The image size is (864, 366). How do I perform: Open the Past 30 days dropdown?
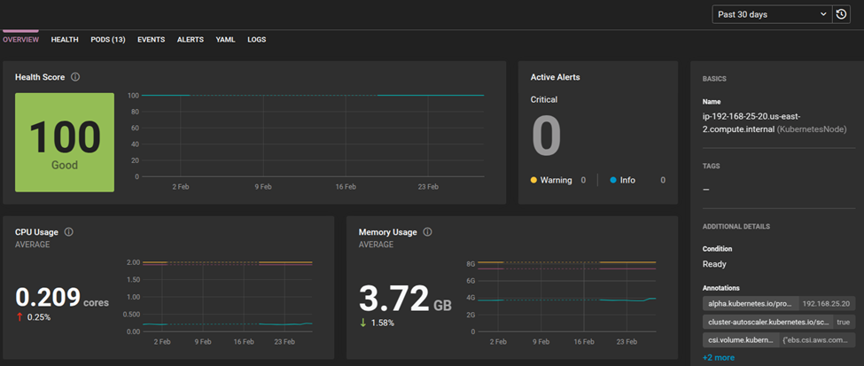pyautogui.click(x=772, y=14)
